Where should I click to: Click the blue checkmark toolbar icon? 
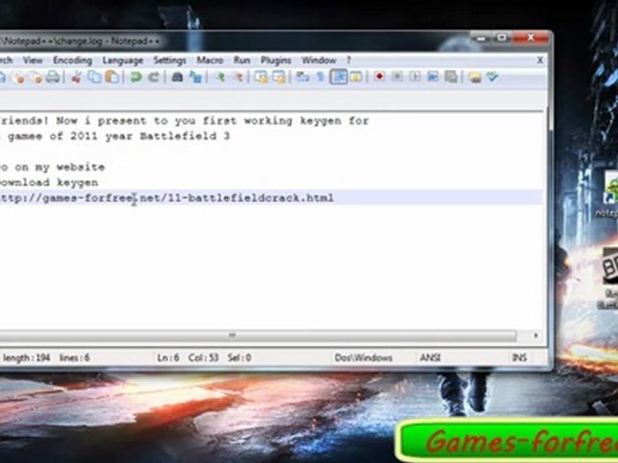tap(492, 77)
